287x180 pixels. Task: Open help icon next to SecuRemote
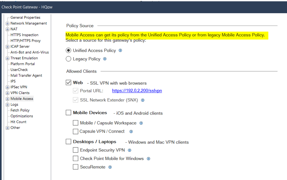110,167
